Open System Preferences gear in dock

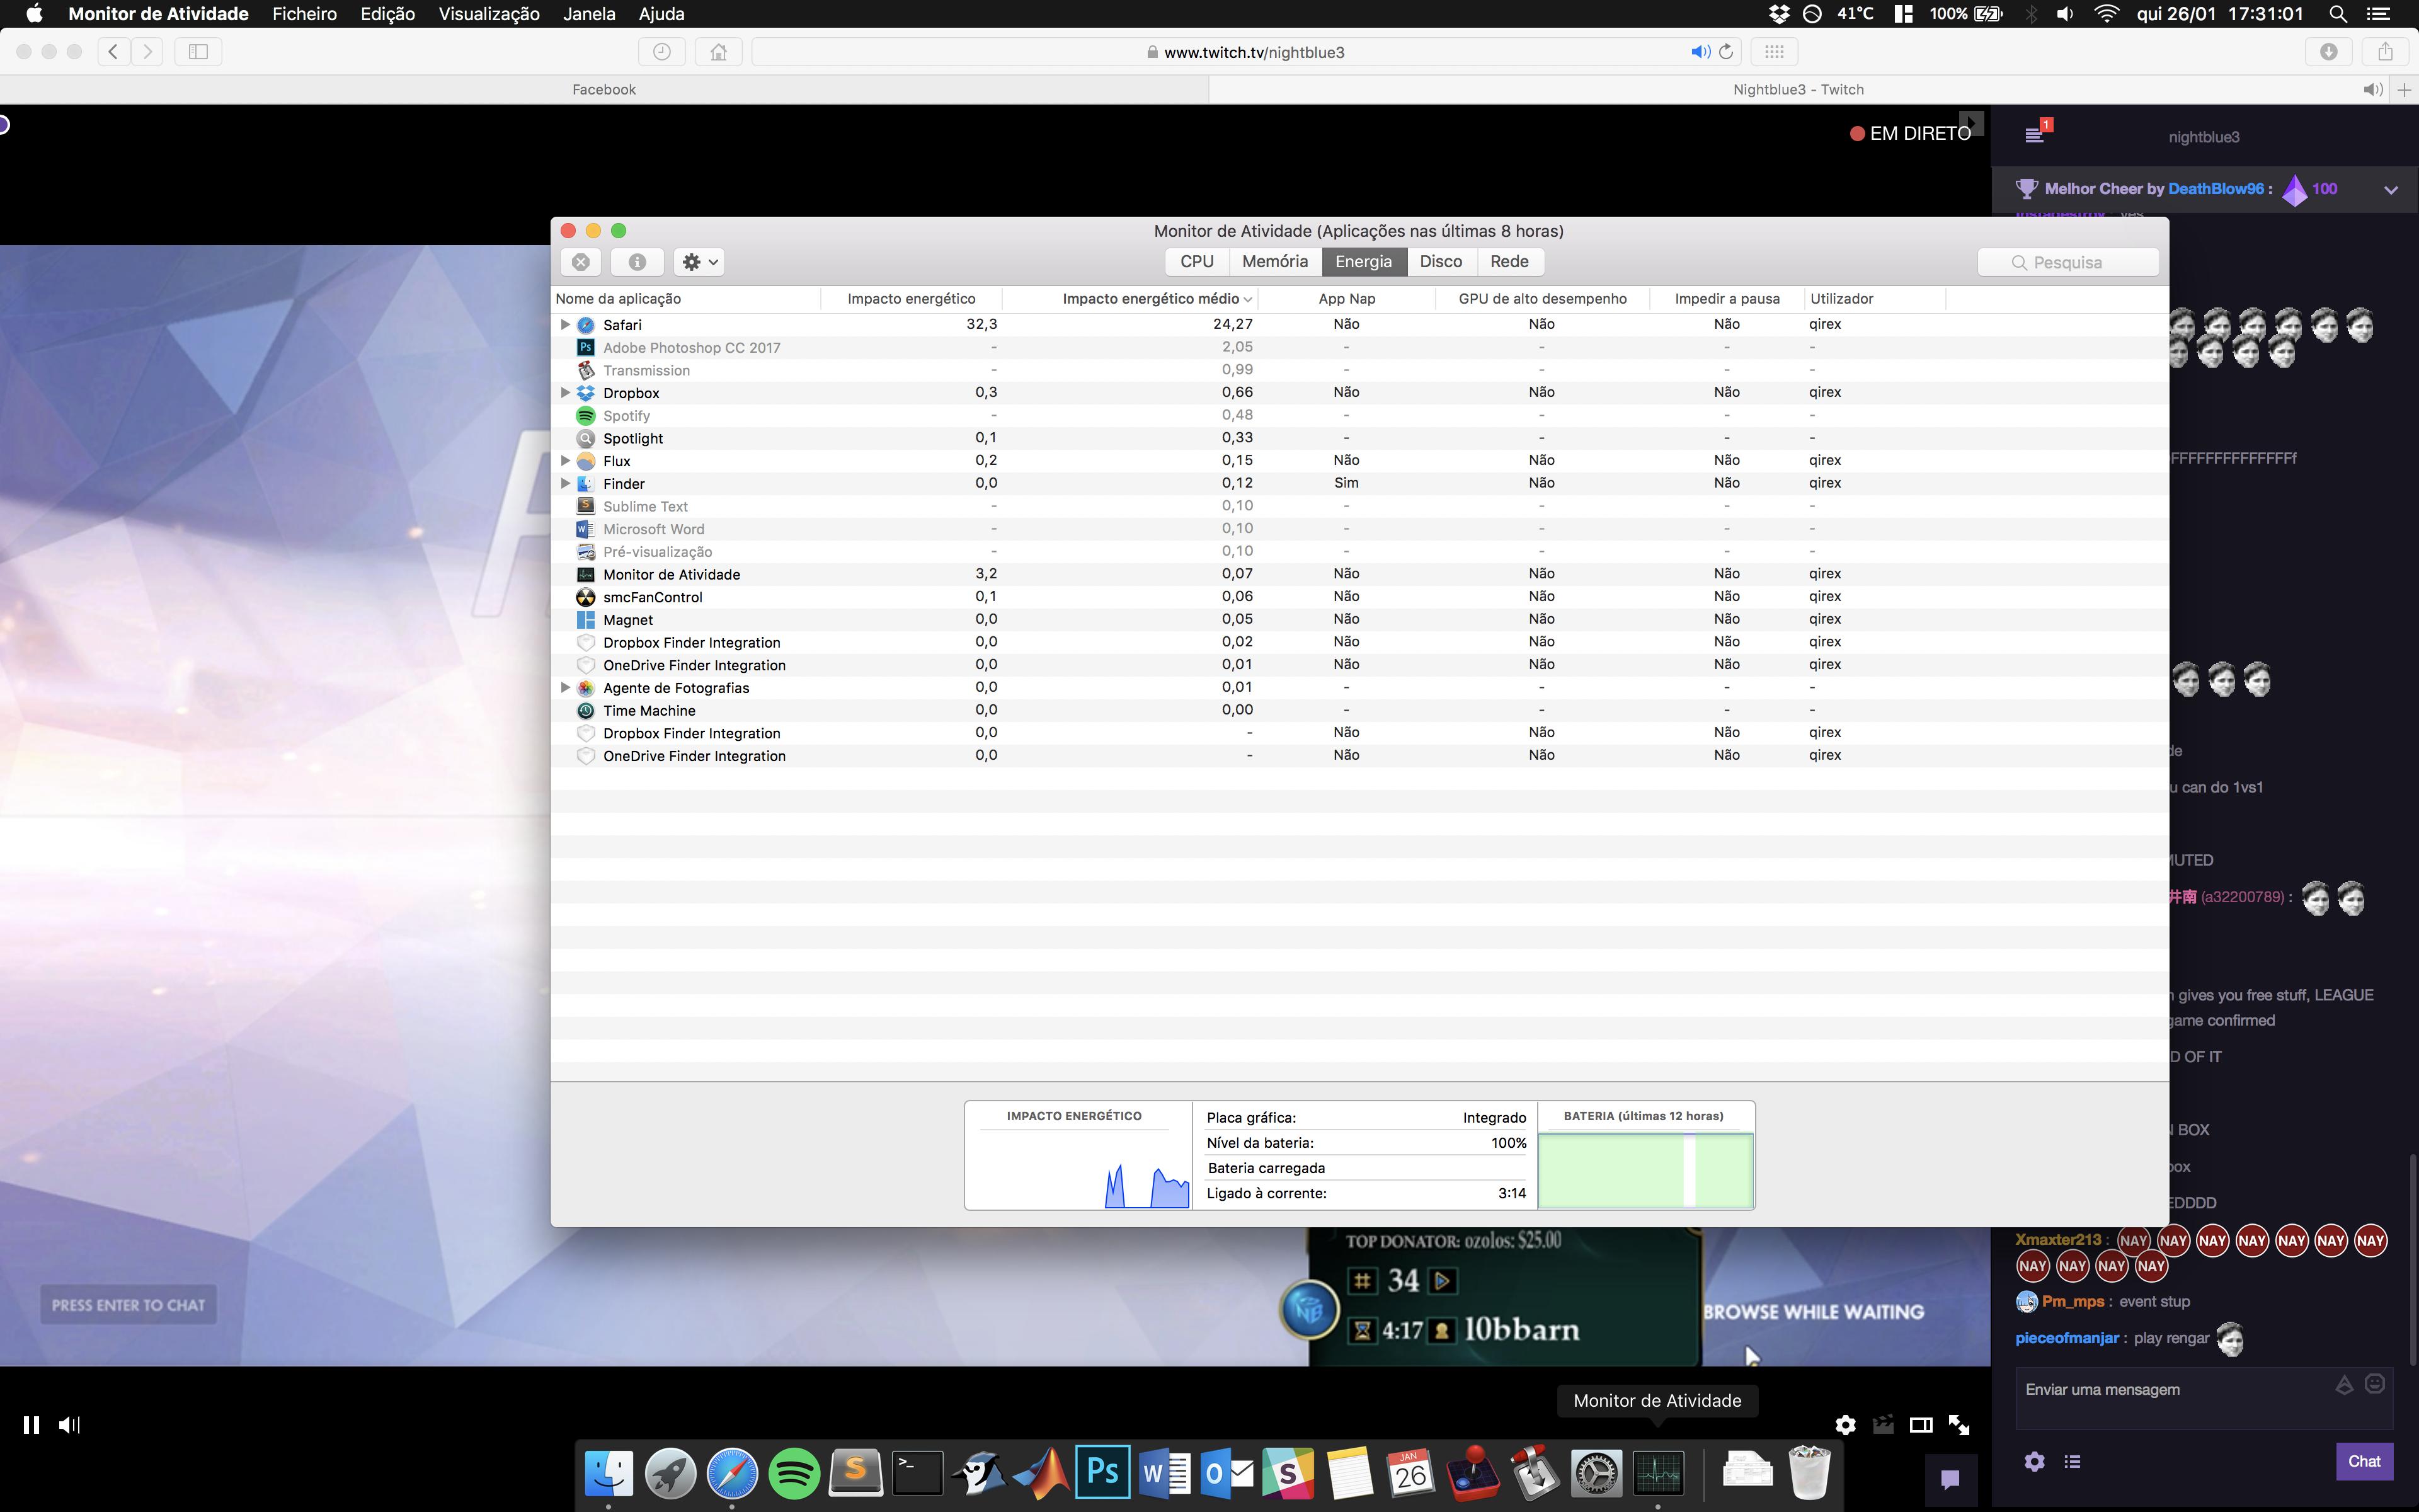click(x=1596, y=1472)
